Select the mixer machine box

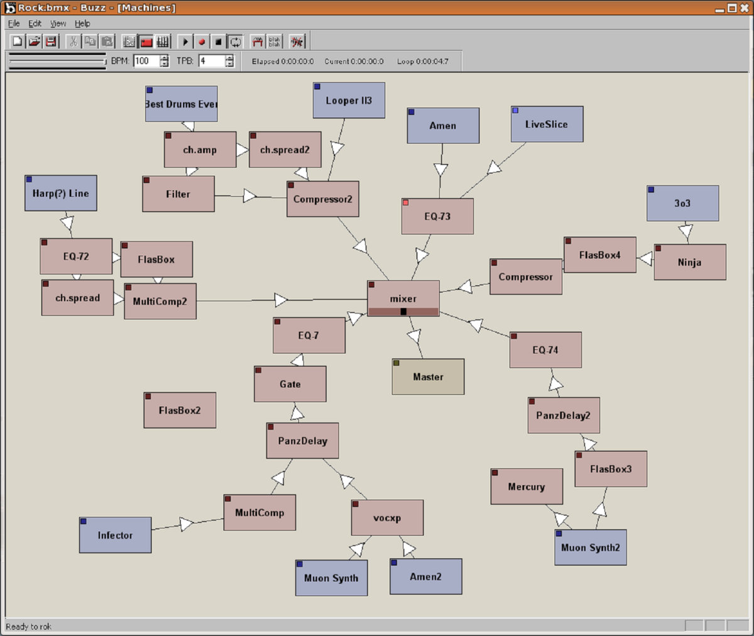point(403,298)
